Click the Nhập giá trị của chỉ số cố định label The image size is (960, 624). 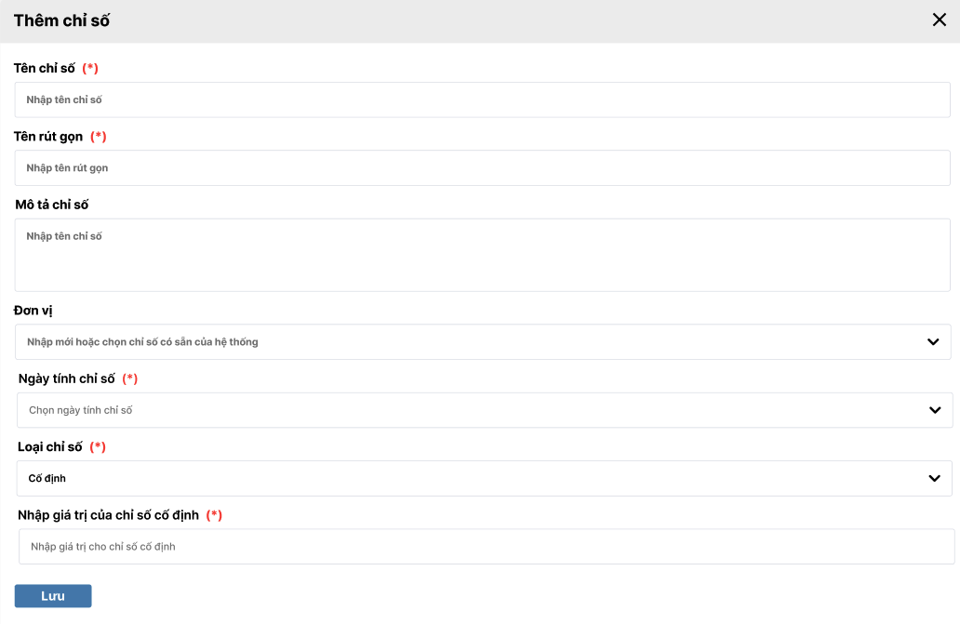point(108,515)
